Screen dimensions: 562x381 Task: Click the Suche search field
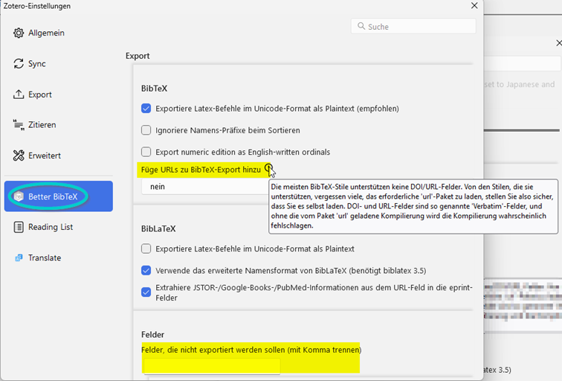413,27
